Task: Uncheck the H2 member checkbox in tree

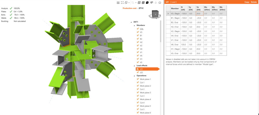Action: pos(138,42)
